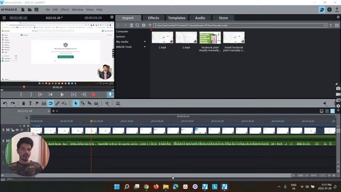
Task: Set the range out-point bracket
Action: (31, 94)
